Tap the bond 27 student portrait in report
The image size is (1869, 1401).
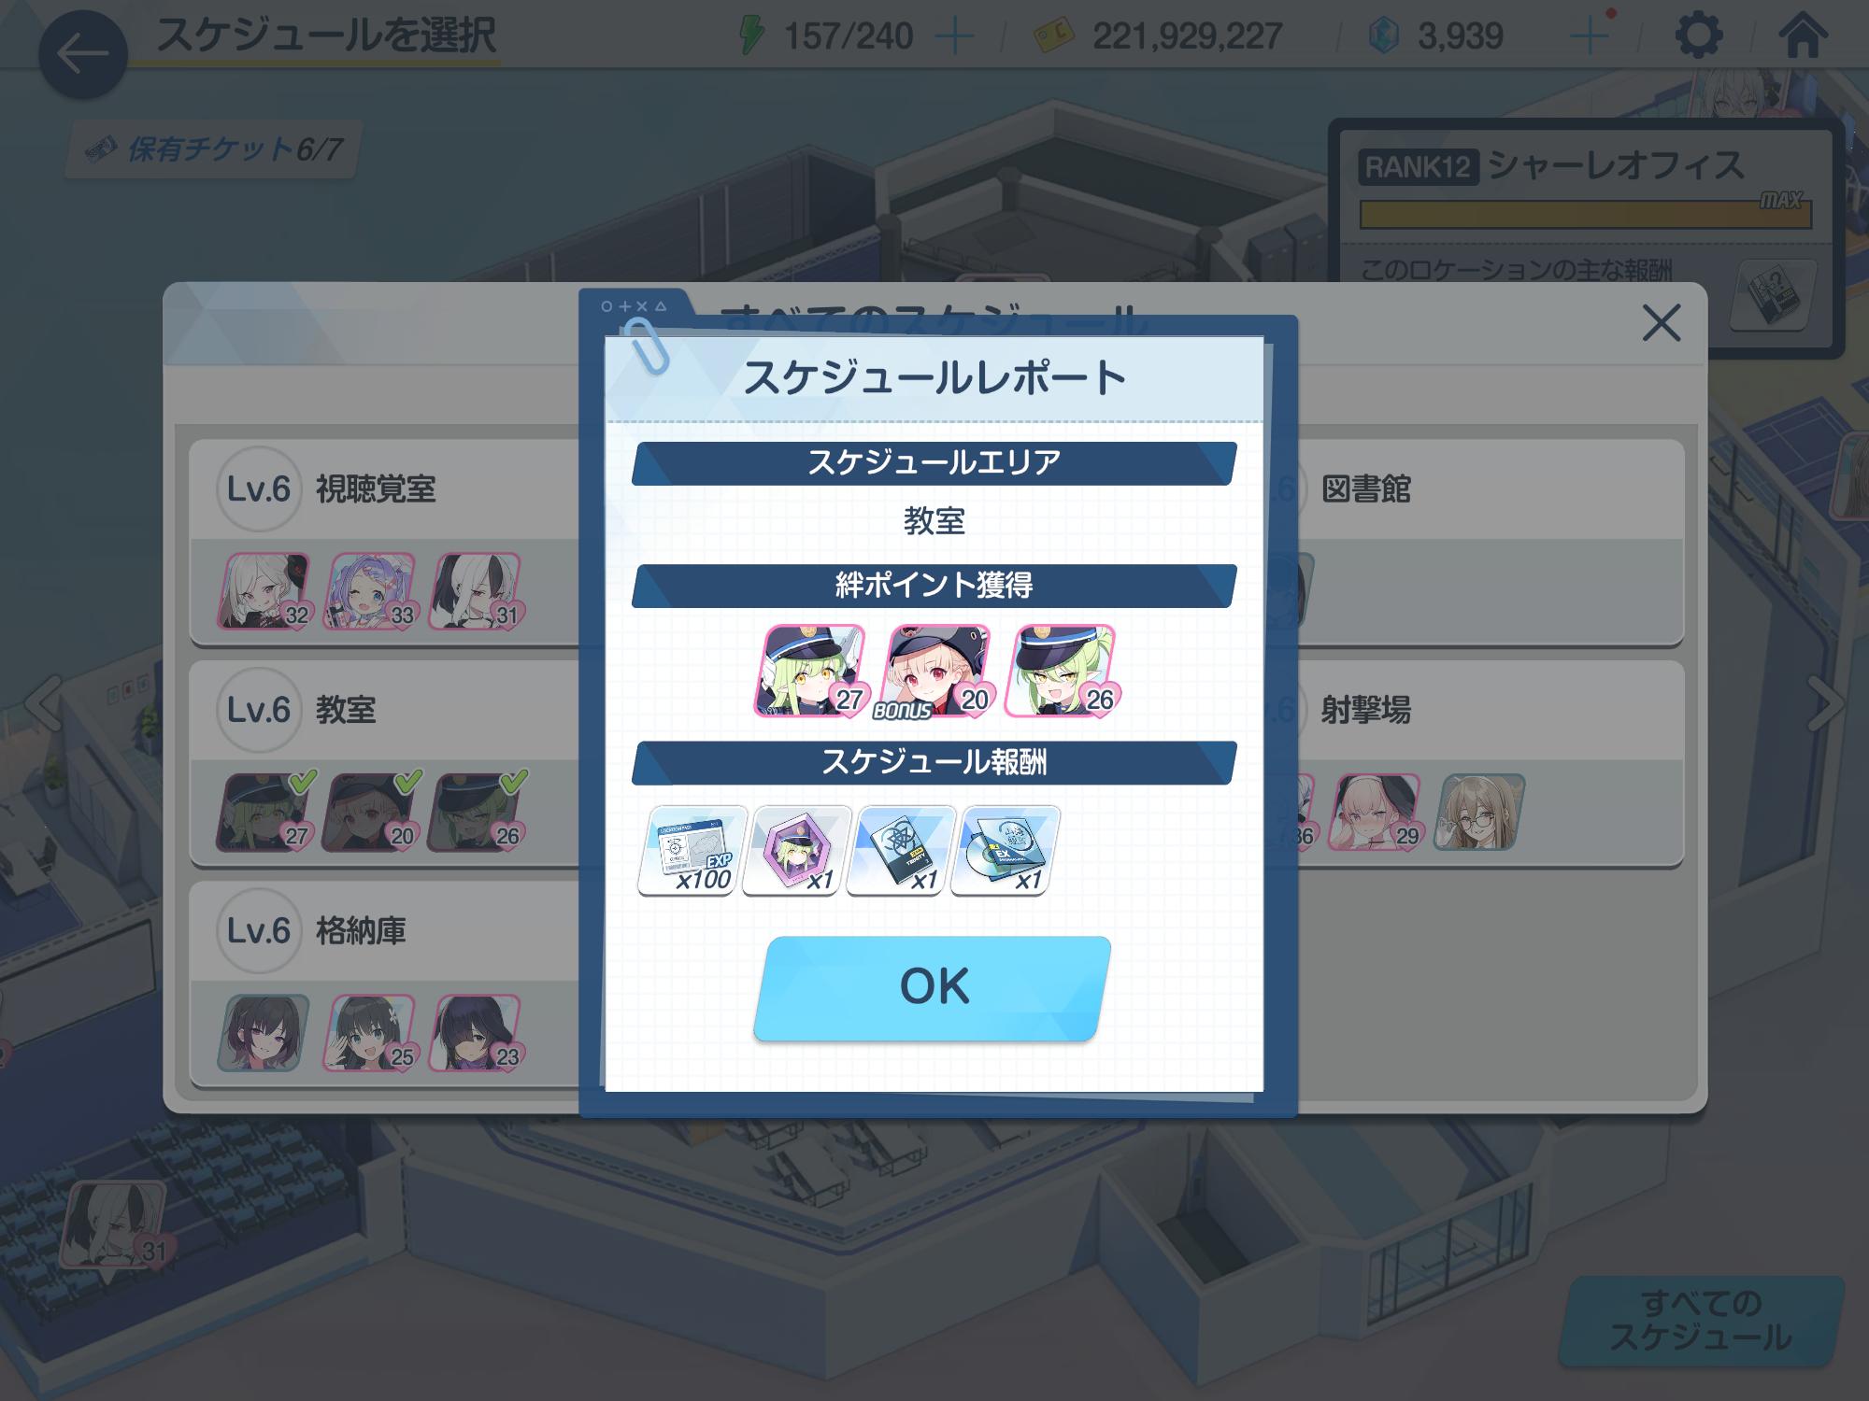coord(810,671)
